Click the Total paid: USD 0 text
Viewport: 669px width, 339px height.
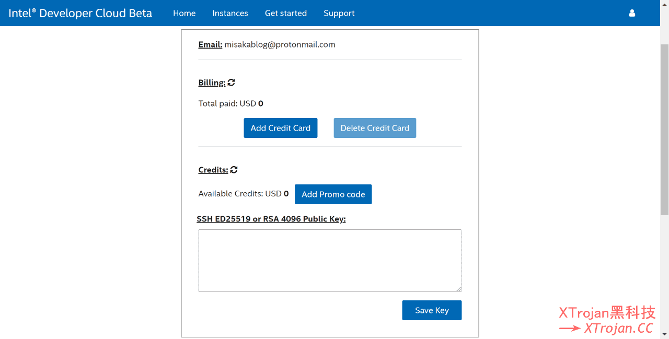coord(231,103)
